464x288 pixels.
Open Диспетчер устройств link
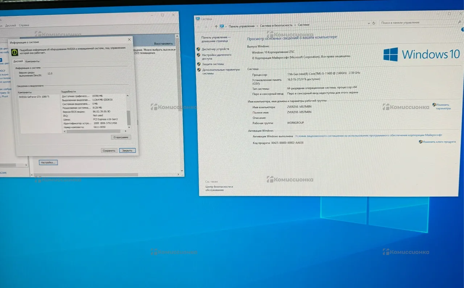pos(215,49)
